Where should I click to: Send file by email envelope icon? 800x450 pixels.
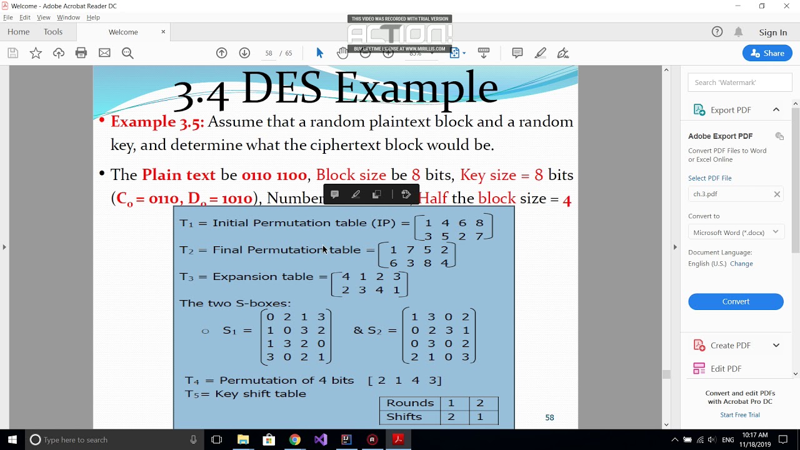coord(104,53)
